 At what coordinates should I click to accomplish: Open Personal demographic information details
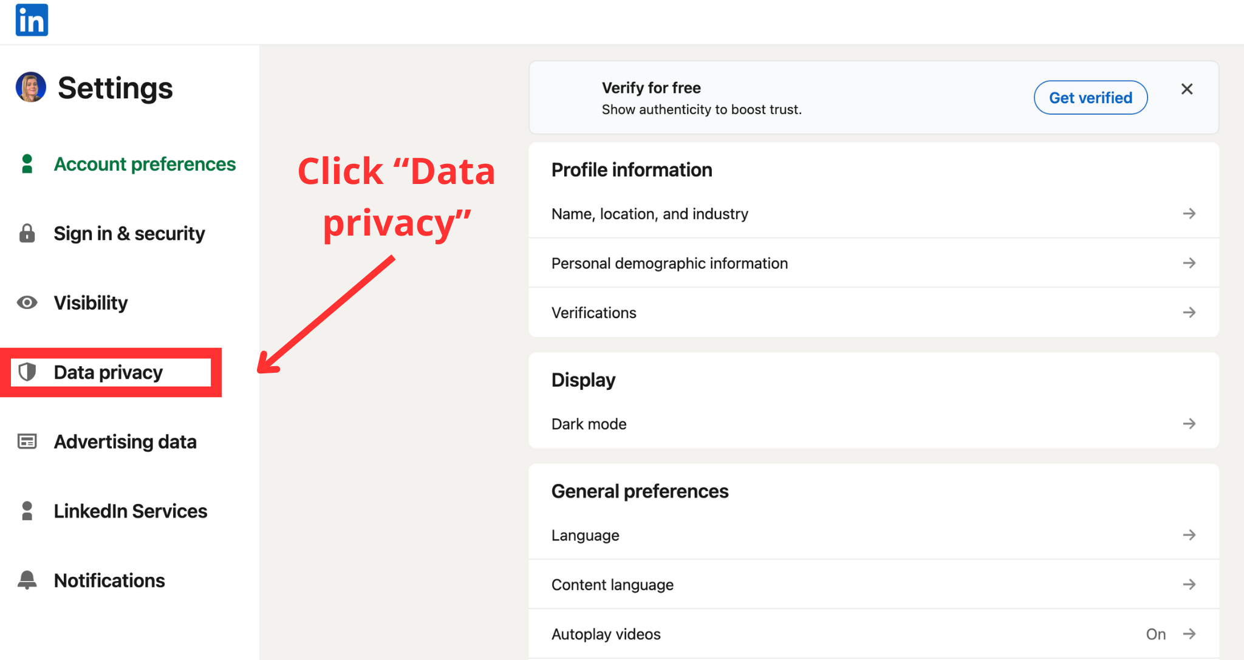tap(875, 263)
